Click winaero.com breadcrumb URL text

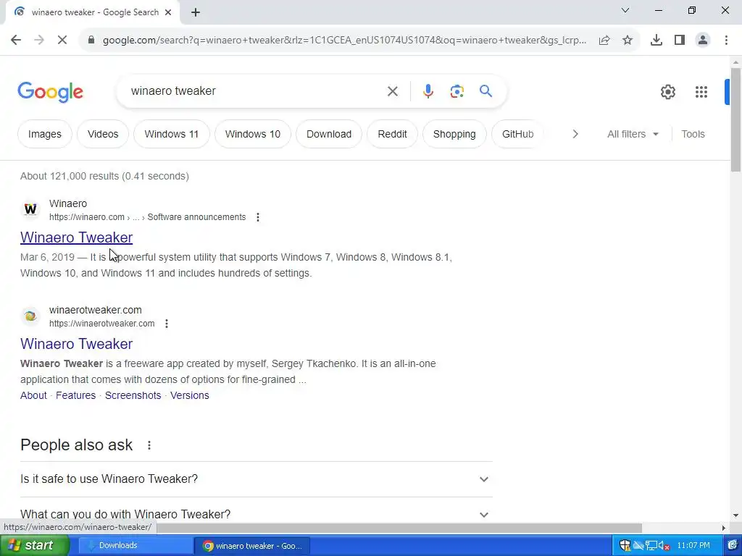[148, 217]
